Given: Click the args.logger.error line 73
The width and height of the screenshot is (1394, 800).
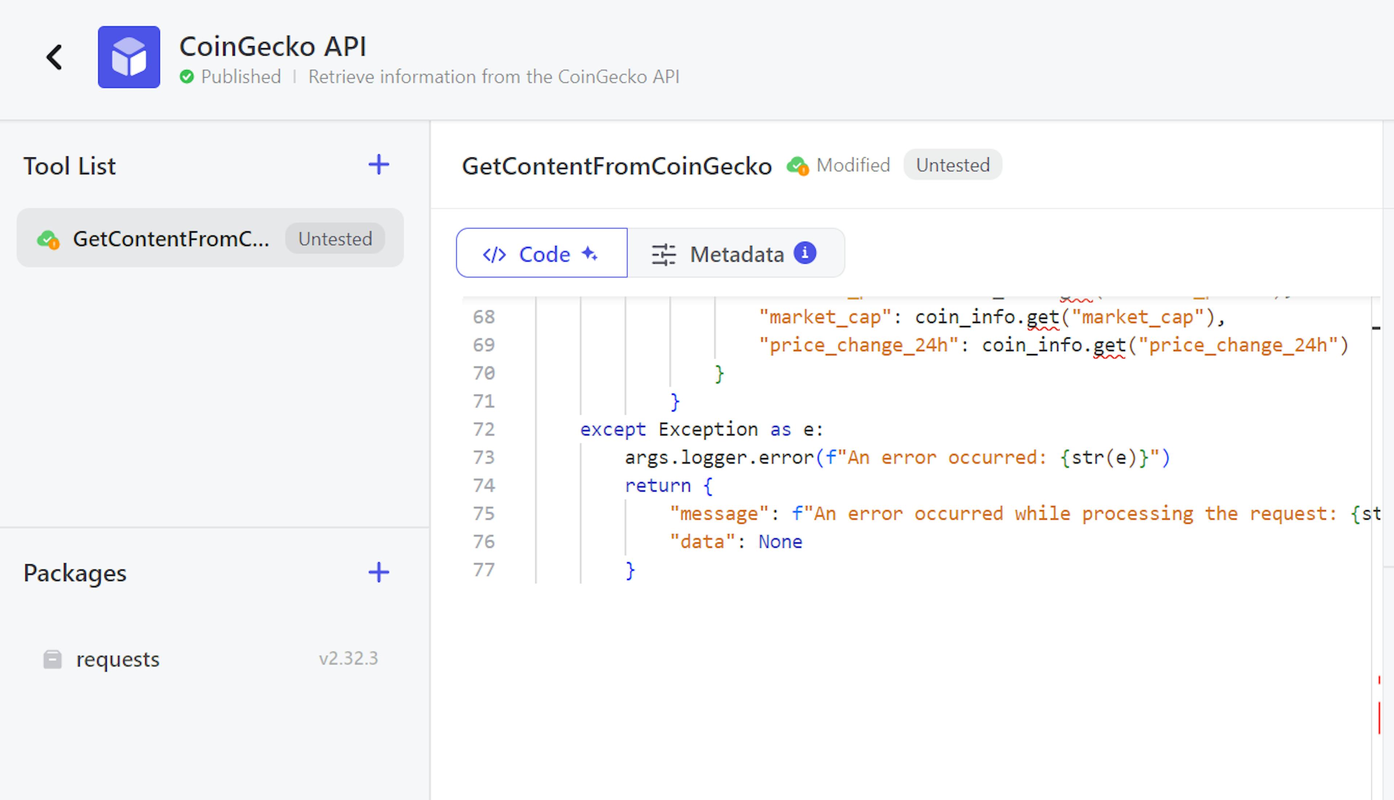Looking at the screenshot, I should [898, 457].
